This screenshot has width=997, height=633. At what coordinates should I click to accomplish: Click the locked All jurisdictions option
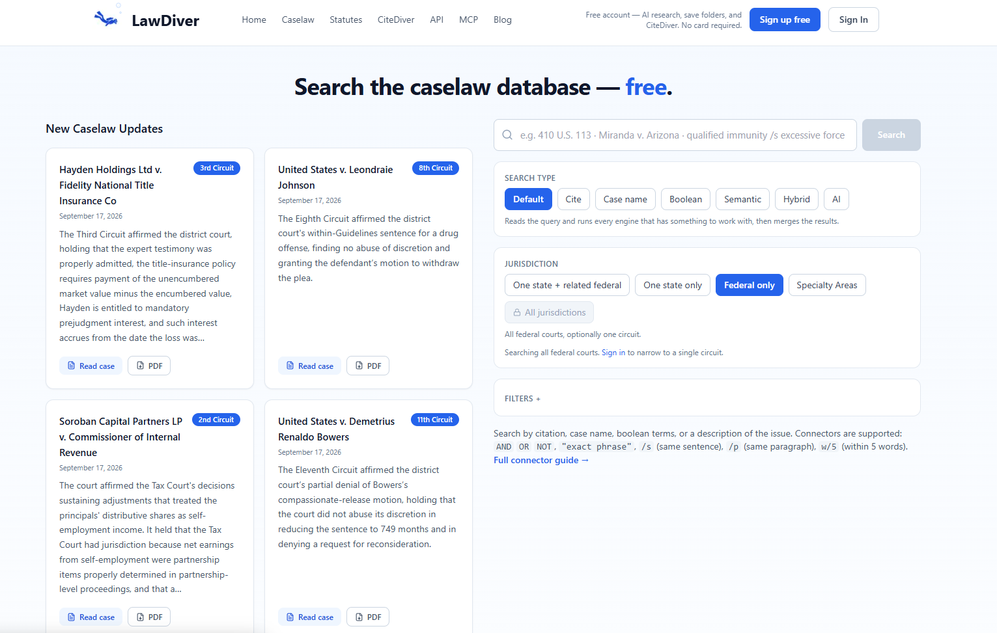pos(549,312)
